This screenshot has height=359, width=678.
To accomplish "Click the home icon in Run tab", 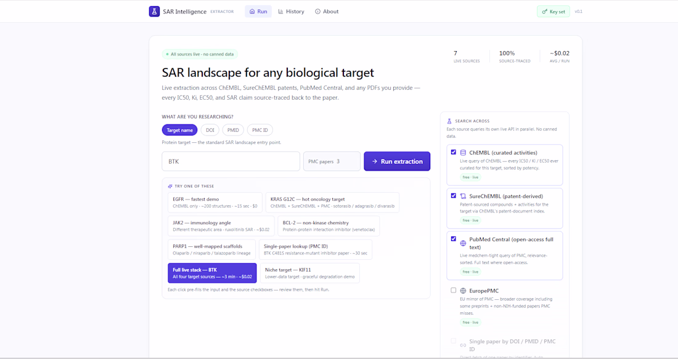I will [252, 12].
